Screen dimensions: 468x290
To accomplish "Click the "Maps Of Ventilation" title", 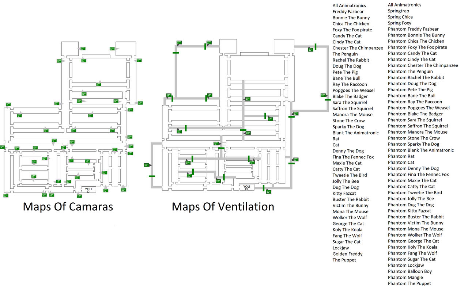I will 223,207.
